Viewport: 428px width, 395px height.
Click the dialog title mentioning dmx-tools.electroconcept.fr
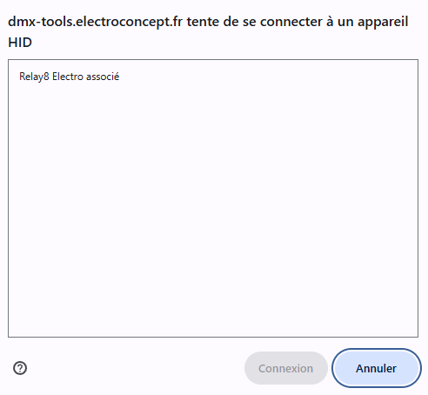pyautogui.click(x=208, y=32)
